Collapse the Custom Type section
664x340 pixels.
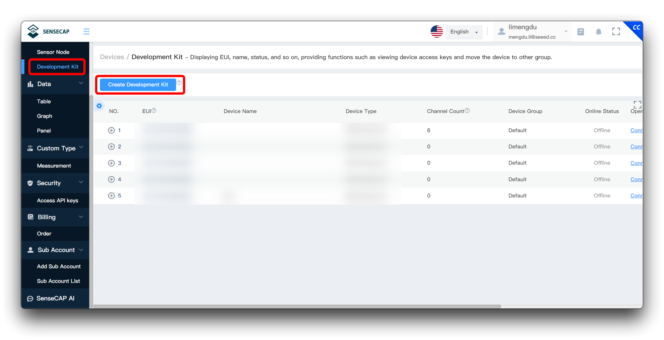pyautogui.click(x=81, y=147)
